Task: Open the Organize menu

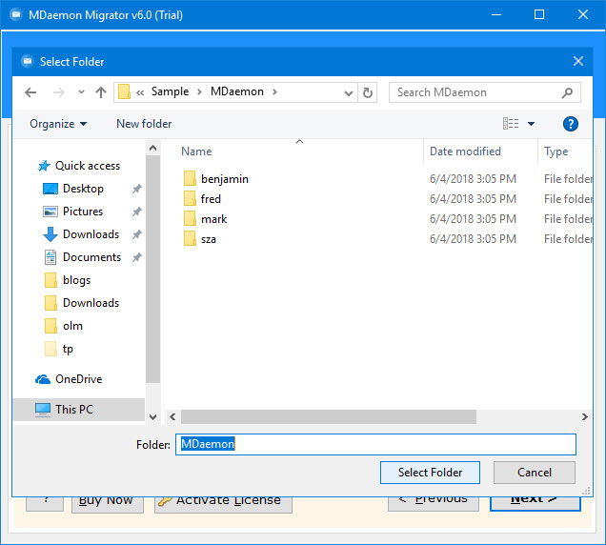Action: click(x=58, y=124)
